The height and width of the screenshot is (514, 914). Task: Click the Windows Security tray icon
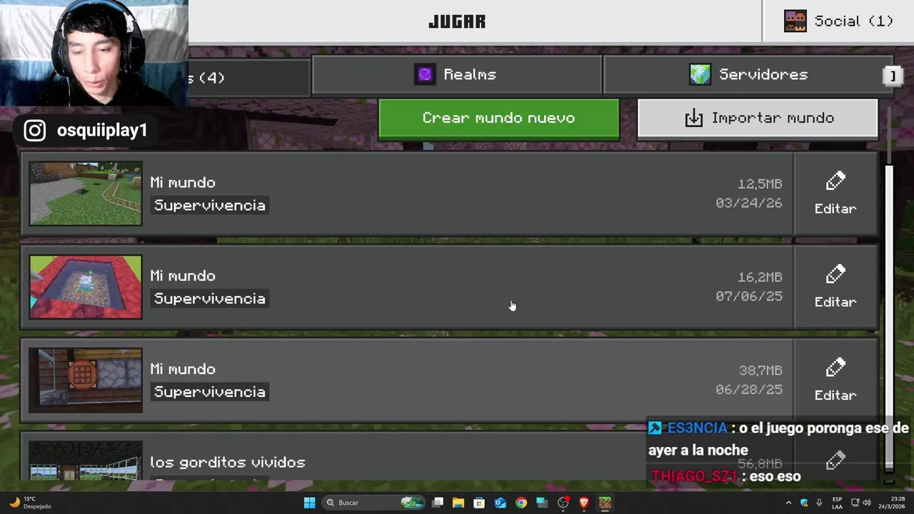tap(804, 503)
